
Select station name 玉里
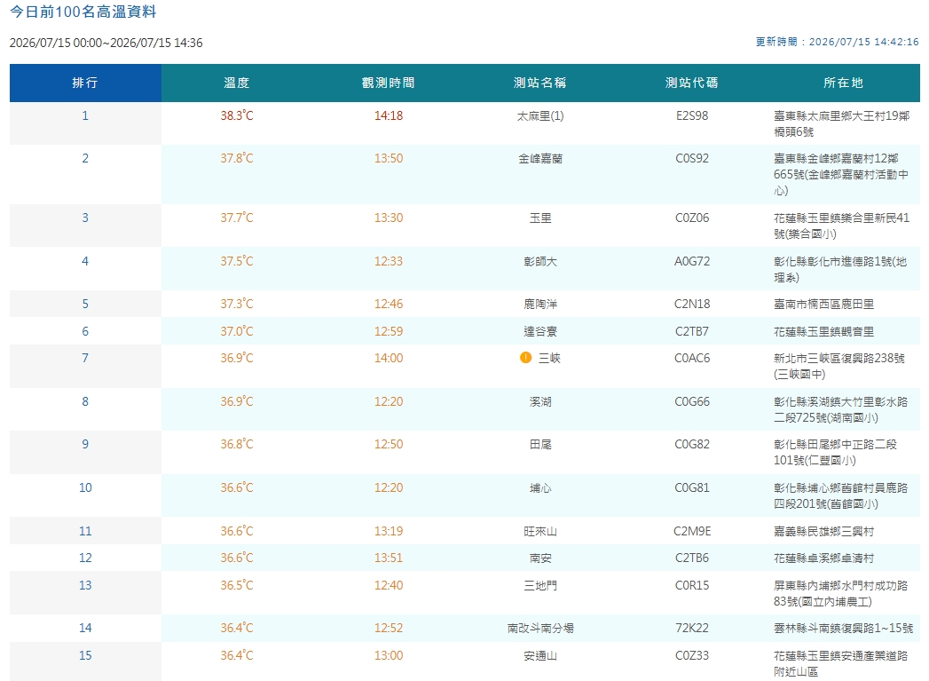tap(540, 218)
